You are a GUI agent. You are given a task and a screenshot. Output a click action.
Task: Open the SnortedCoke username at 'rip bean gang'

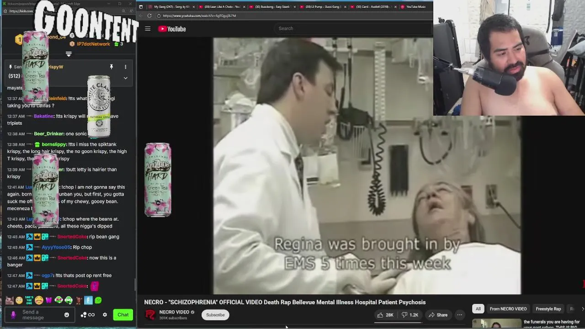(x=72, y=237)
